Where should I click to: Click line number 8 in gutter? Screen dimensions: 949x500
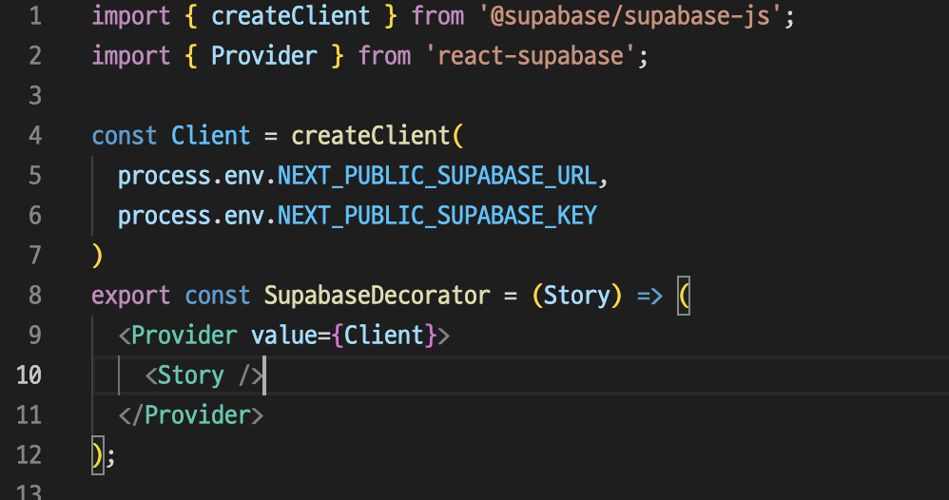(x=36, y=296)
